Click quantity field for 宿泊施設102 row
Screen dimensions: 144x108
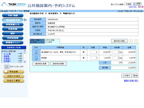[94, 52]
